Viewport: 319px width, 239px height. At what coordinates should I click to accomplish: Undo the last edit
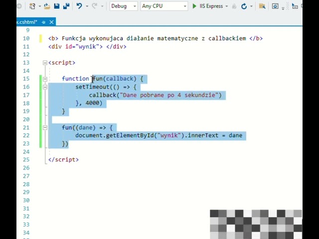(79, 6)
